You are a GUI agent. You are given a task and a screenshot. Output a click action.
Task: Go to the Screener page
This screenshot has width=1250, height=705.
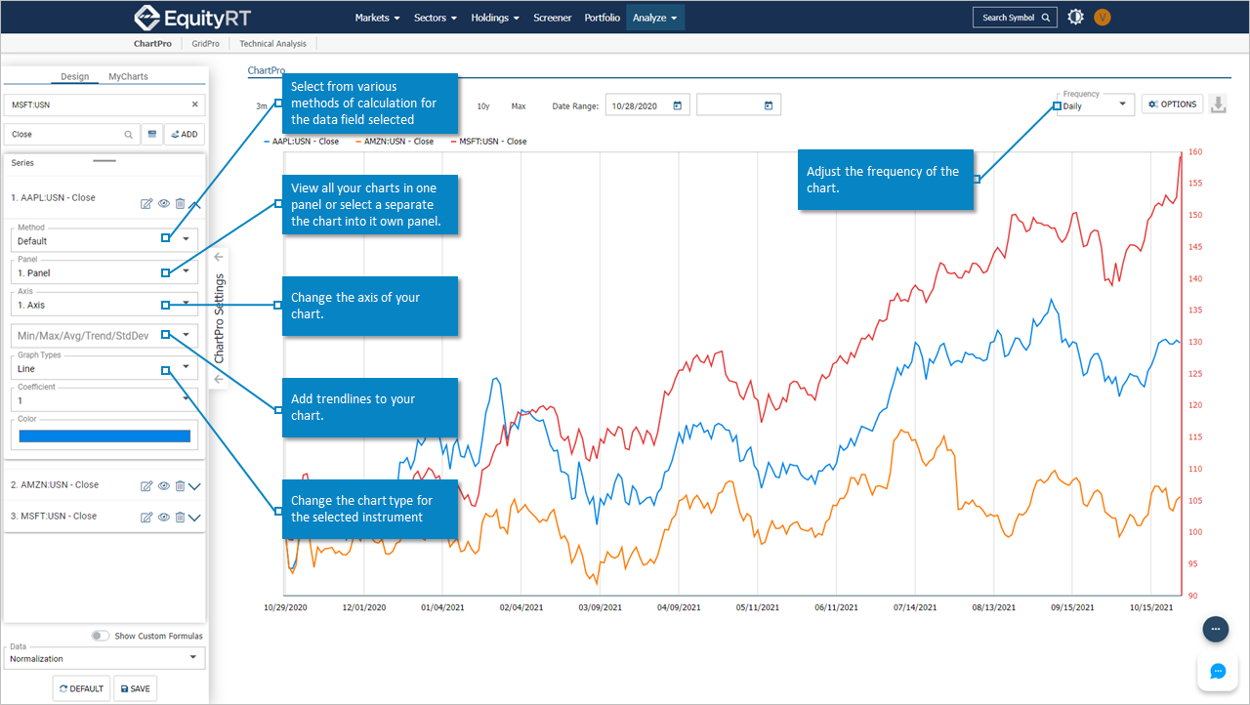coord(553,18)
